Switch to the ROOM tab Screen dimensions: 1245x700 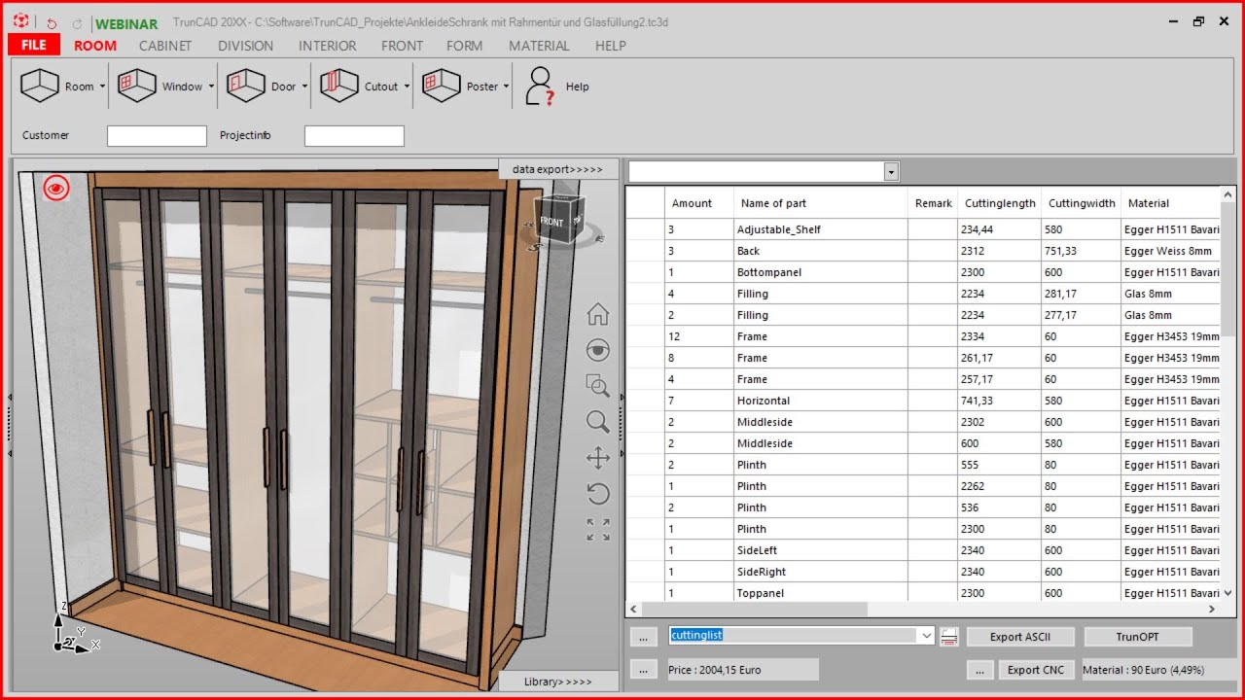[x=95, y=46]
